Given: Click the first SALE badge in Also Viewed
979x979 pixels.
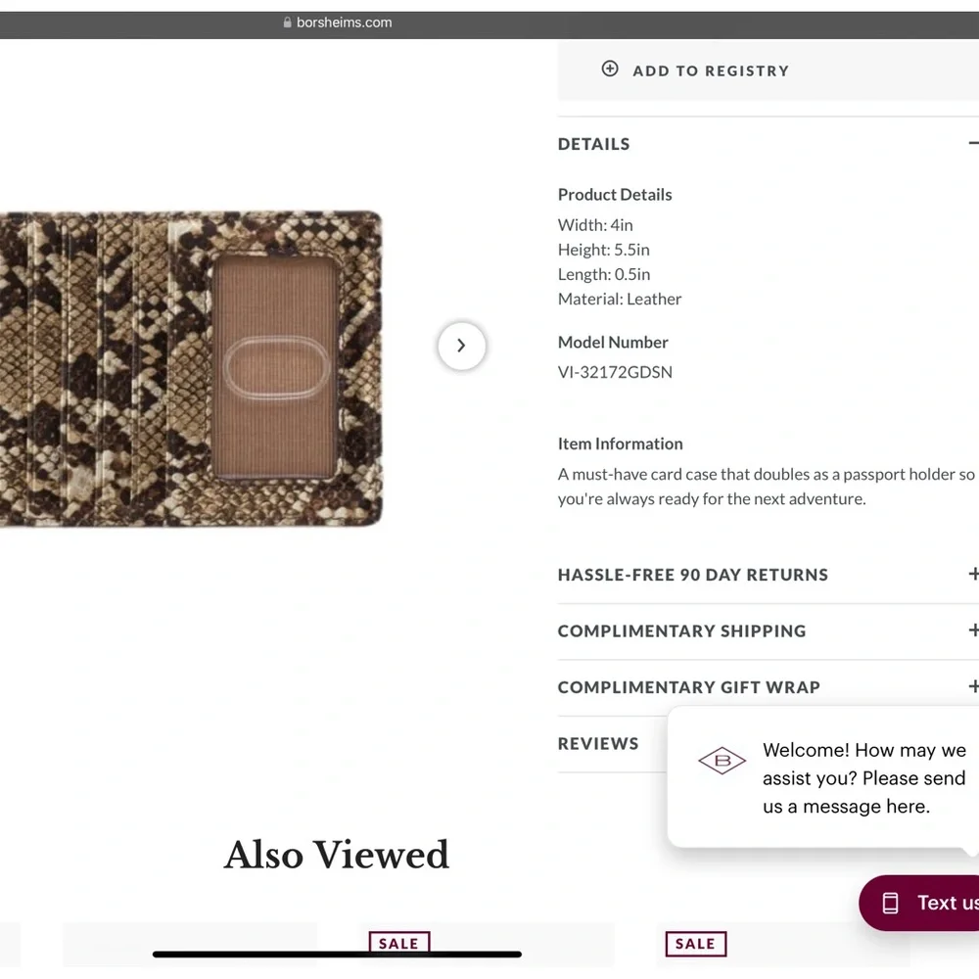Looking at the screenshot, I should pyautogui.click(x=399, y=943).
